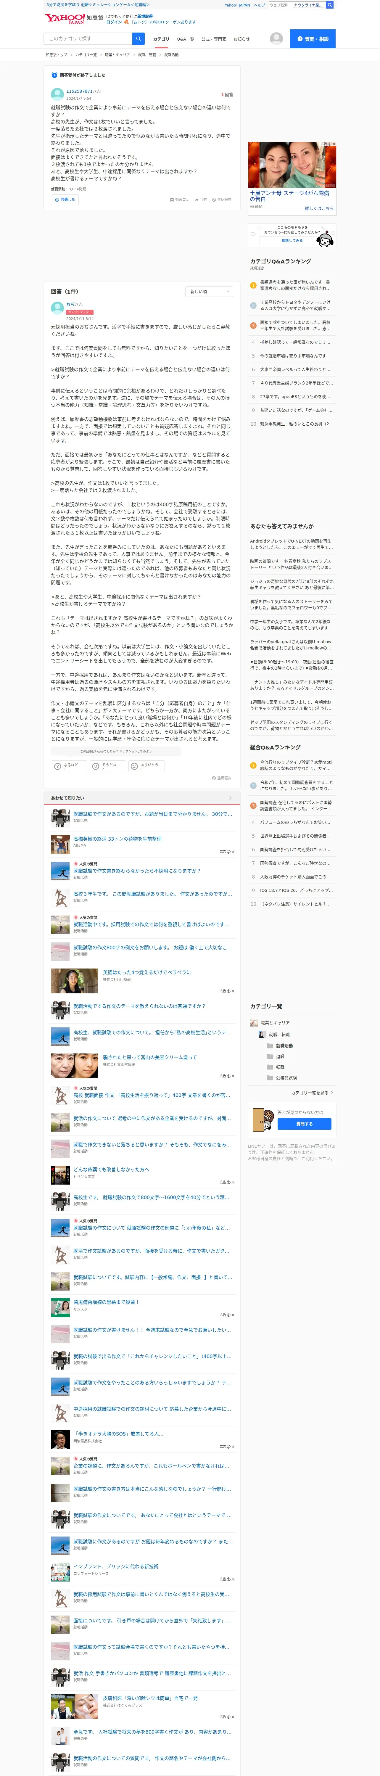
Task: Select the お知らせ tab
Action: (241, 39)
